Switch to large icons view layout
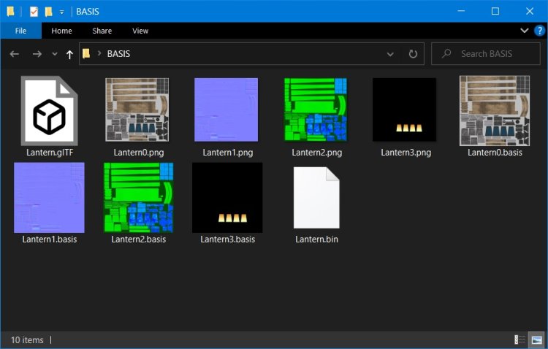This screenshot has width=548, height=349. click(x=536, y=340)
